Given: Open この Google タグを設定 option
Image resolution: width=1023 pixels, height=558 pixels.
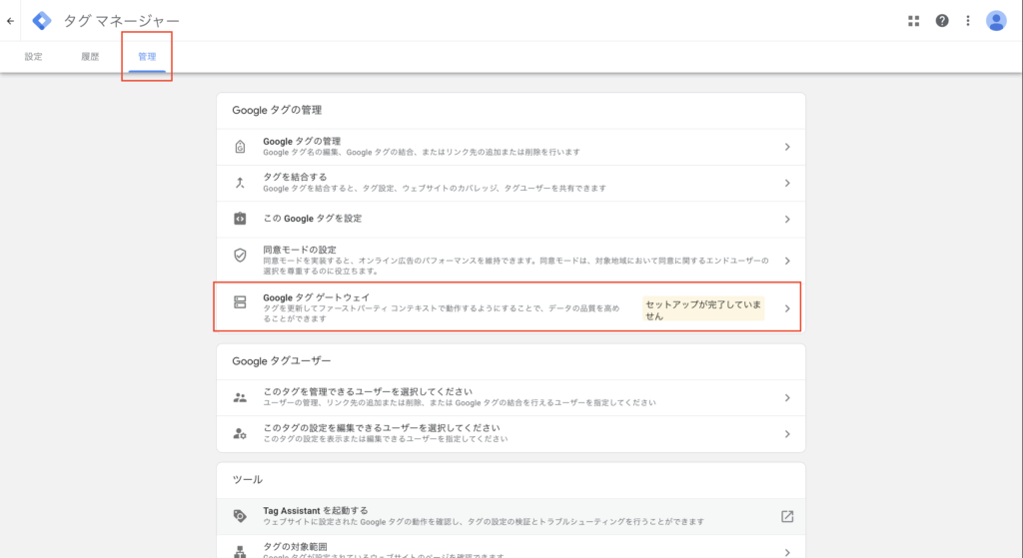Looking at the screenshot, I should click(511, 219).
